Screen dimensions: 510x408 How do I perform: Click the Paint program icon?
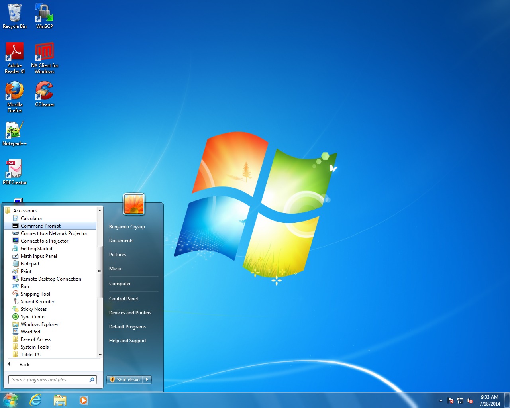click(16, 271)
